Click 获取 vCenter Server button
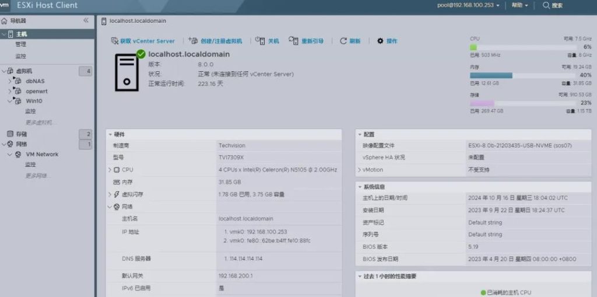This screenshot has height=297, width=597. point(143,41)
